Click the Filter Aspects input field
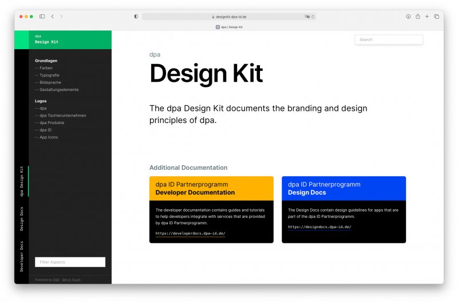The image size is (458, 303). click(x=70, y=262)
